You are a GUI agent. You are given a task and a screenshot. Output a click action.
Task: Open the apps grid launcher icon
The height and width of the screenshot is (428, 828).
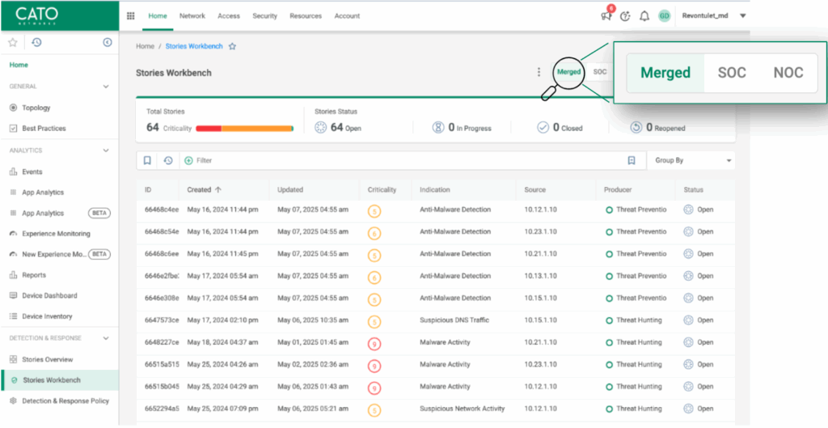(x=131, y=15)
